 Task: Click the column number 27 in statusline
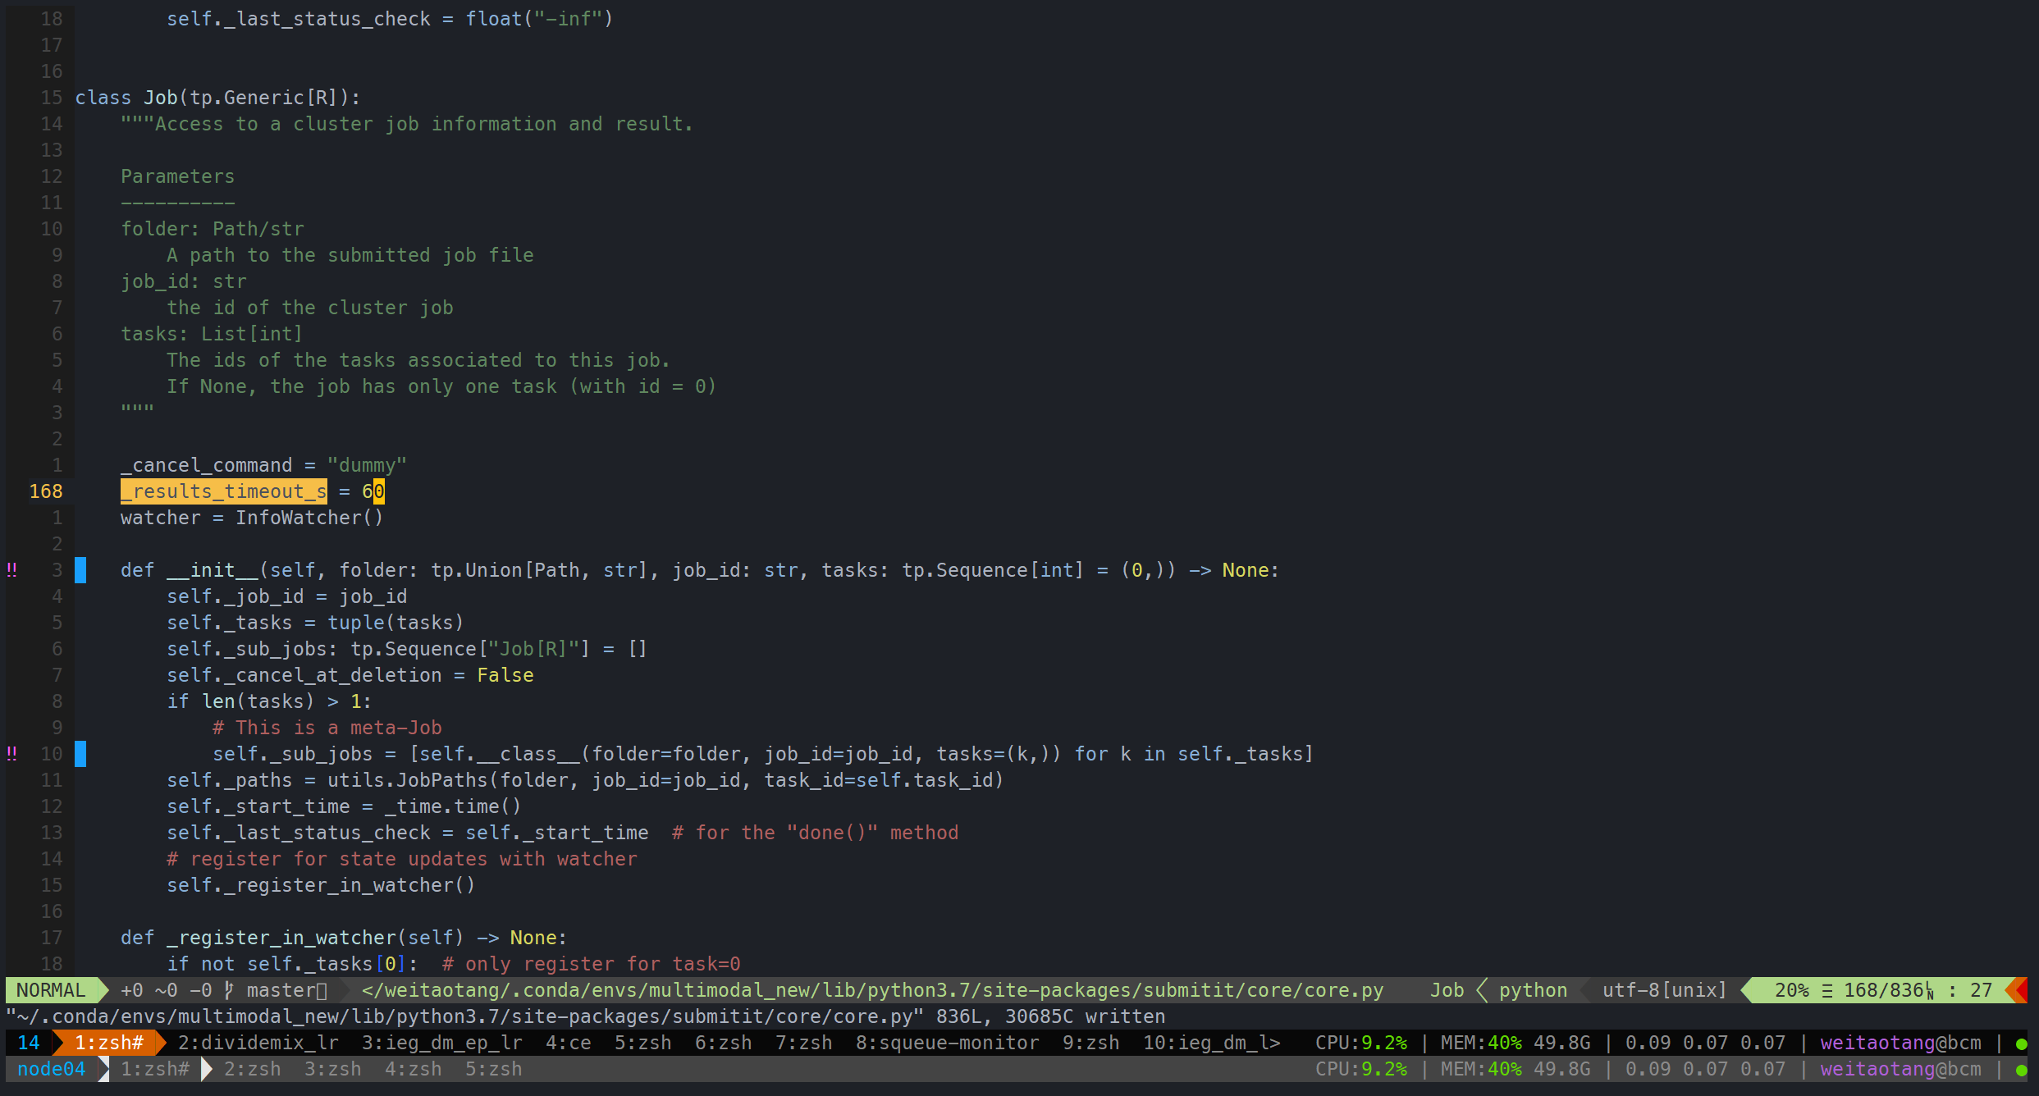coord(1981,990)
